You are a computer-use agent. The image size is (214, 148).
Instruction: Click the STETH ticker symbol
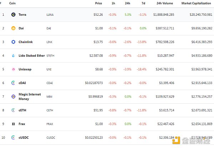click(50, 56)
